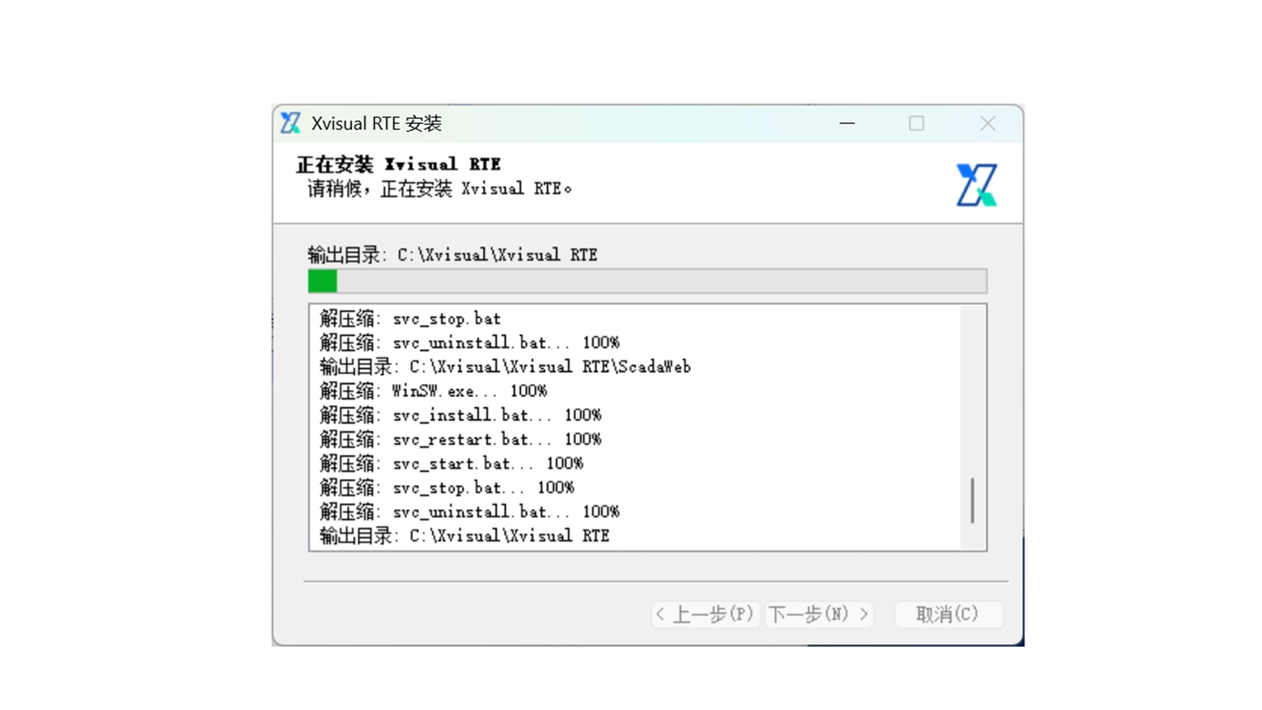Click the 'Xvisual RTE 安装' window title
1262x710 pixels.
click(x=377, y=124)
